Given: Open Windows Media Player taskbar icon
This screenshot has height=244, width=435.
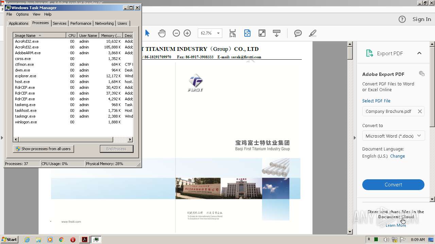Looking at the screenshot, I should tap(50, 240).
